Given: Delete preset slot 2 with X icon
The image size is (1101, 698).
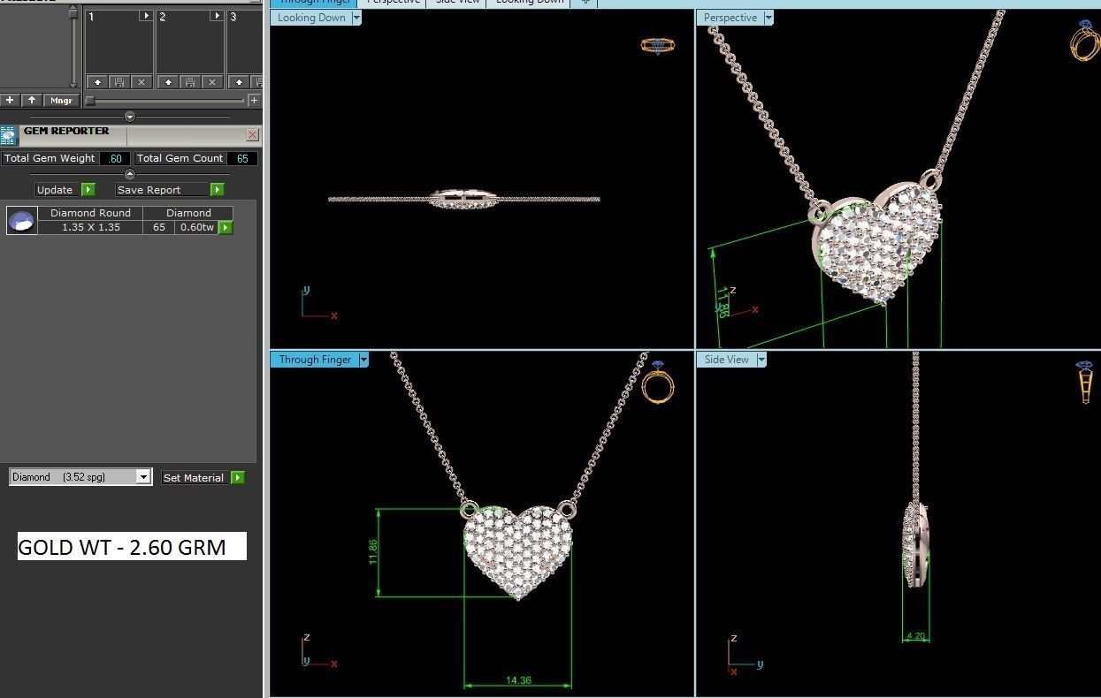Looking at the screenshot, I should pos(212,82).
